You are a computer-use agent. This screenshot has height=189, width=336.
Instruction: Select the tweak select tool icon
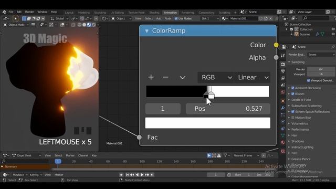tap(15, 19)
